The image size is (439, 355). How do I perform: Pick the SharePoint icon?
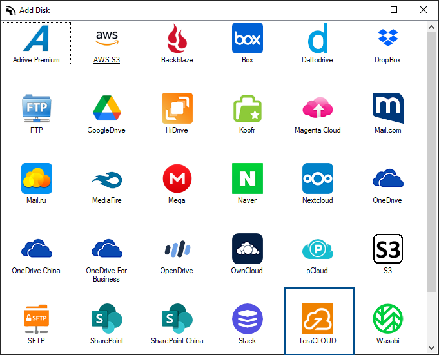click(x=106, y=319)
